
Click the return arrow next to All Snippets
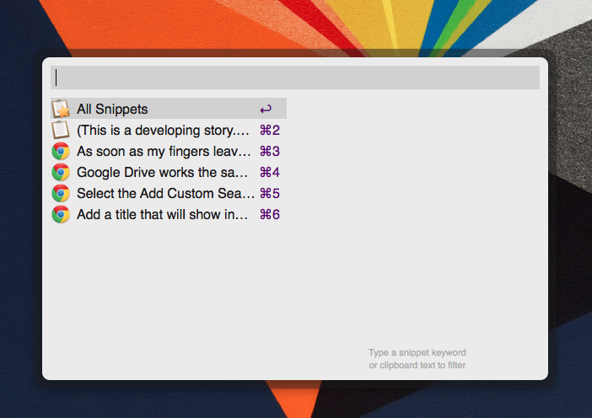266,110
